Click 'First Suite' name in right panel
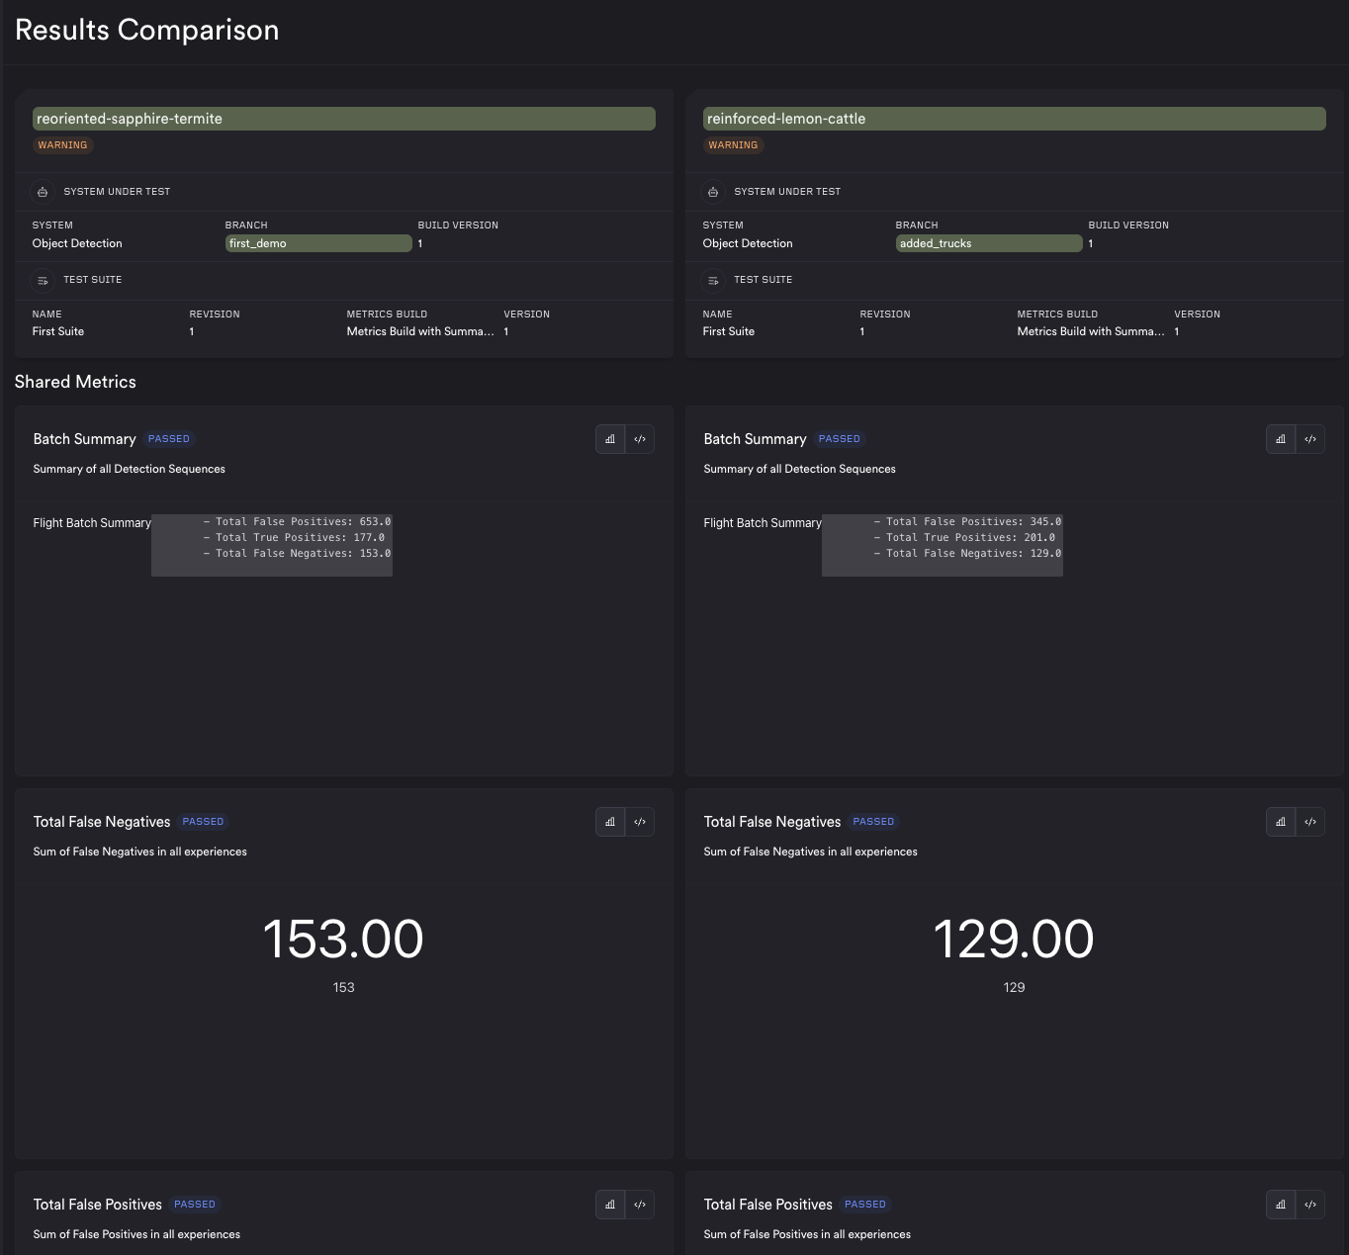The height and width of the screenshot is (1255, 1349). 729,331
